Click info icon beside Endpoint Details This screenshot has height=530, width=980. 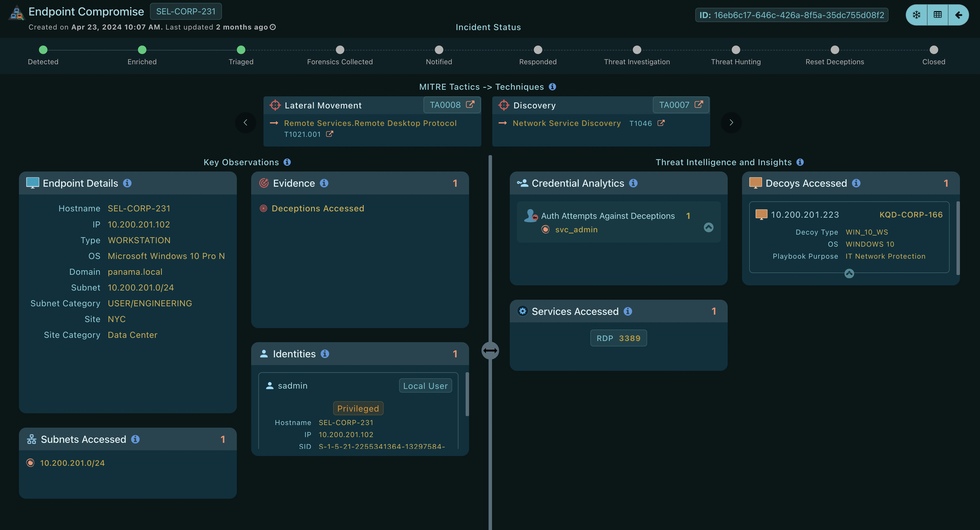point(127,183)
